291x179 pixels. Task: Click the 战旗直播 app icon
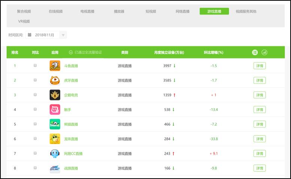point(55,168)
